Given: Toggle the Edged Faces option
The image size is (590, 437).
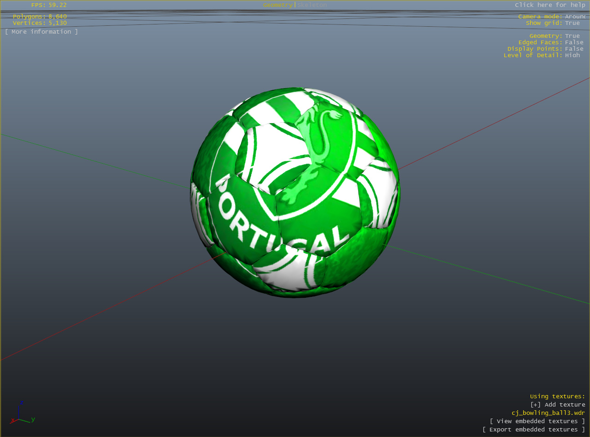Looking at the screenshot, I should [551, 42].
